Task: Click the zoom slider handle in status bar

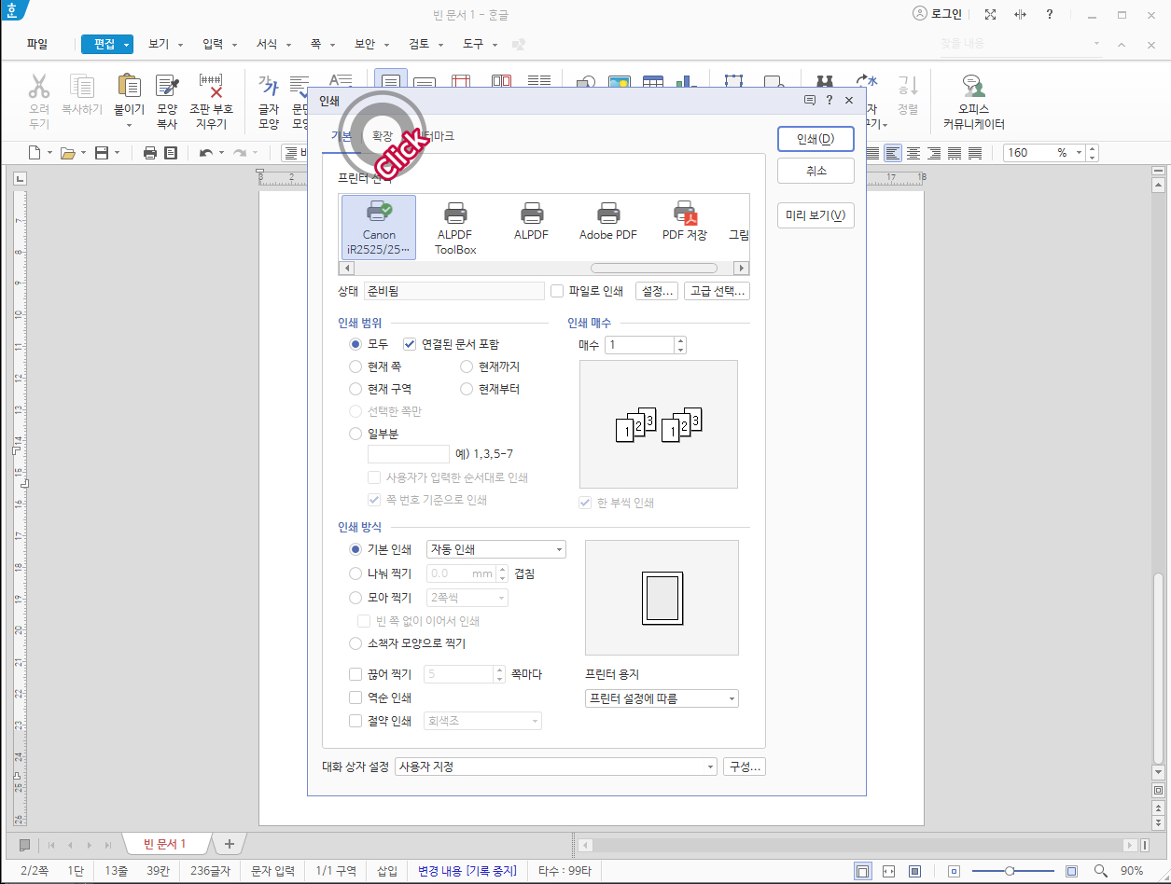Action: click(x=1010, y=871)
